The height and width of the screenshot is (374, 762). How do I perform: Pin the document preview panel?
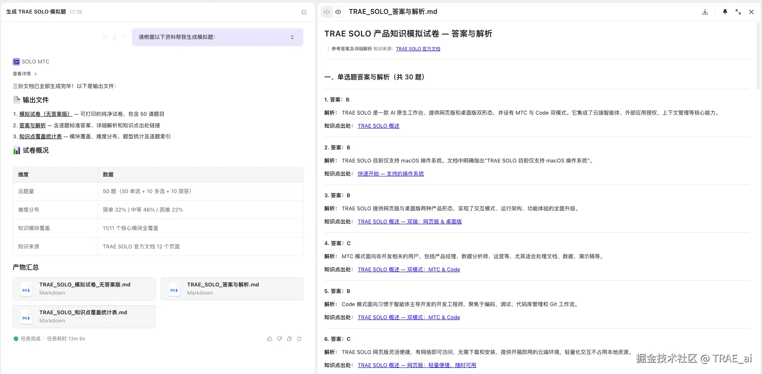tap(725, 12)
